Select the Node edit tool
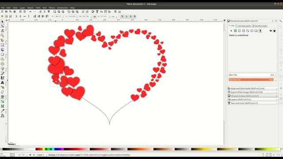 pyautogui.click(x=2, y=26)
